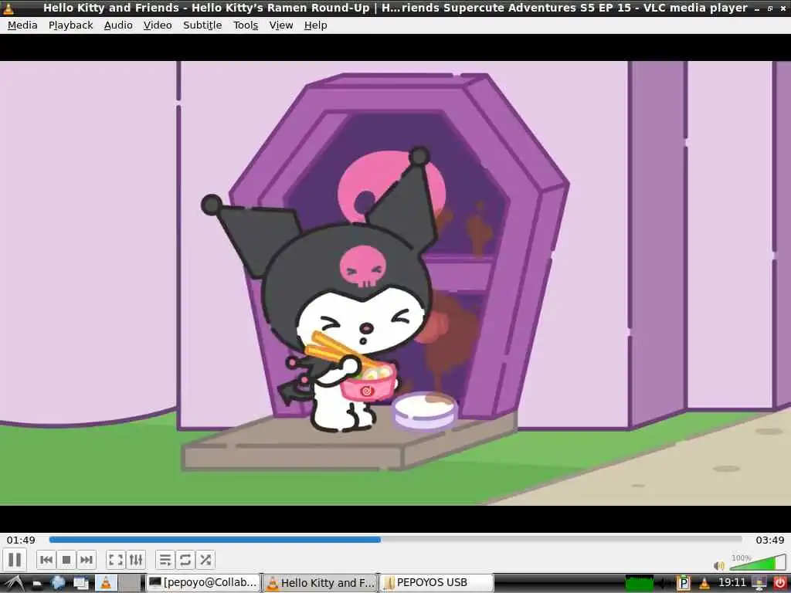Screen dimensions: 791x593
Task: Open the Help menu
Action: pyautogui.click(x=315, y=25)
